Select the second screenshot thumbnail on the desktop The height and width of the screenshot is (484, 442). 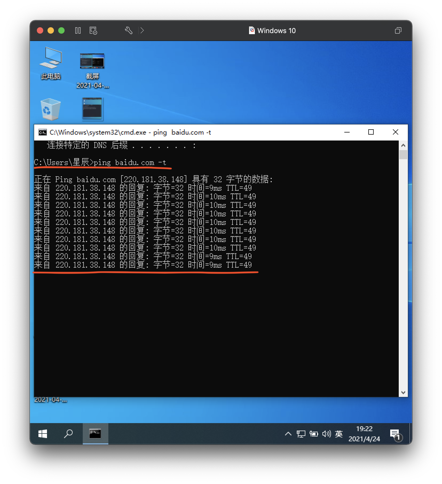(x=92, y=109)
